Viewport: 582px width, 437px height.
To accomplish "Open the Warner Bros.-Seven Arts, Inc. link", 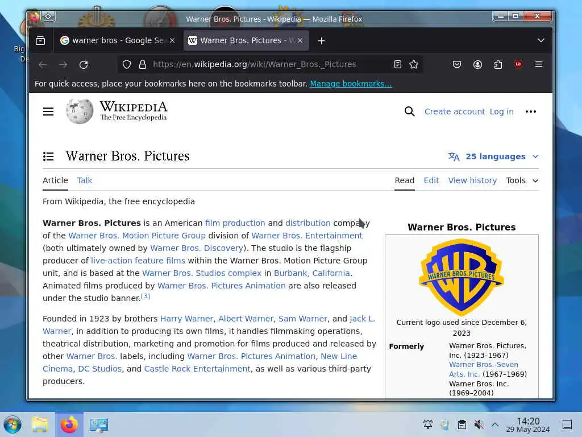I will tap(483, 369).
